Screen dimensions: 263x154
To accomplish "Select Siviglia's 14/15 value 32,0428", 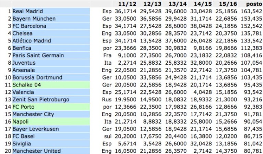I will point(201,144).
